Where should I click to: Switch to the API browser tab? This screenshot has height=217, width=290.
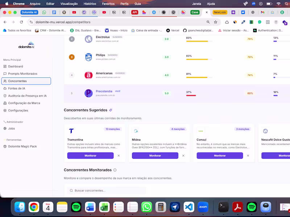134,12
